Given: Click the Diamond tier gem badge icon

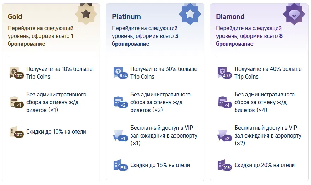Looking at the screenshot, I should point(294,14).
